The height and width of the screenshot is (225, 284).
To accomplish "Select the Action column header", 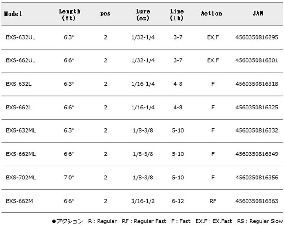I will tap(211, 13).
